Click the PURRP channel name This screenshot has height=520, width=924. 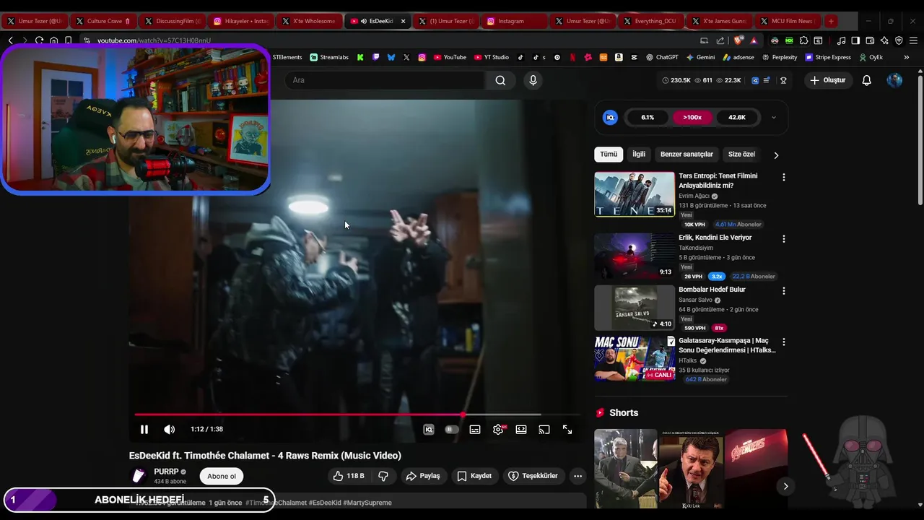(x=166, y=472)
